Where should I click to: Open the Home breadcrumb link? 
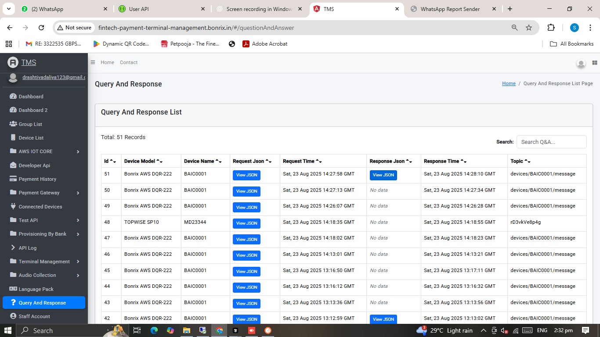pyautogui.click(x=508, y=83)
